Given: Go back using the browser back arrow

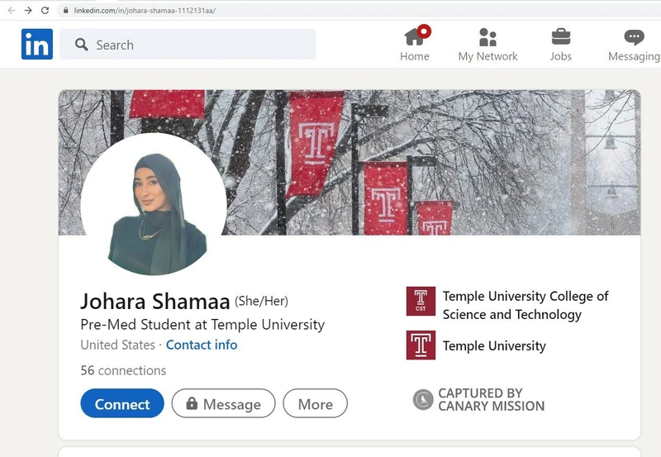Looking at the screenshot, I should click(x=12, y=10).
